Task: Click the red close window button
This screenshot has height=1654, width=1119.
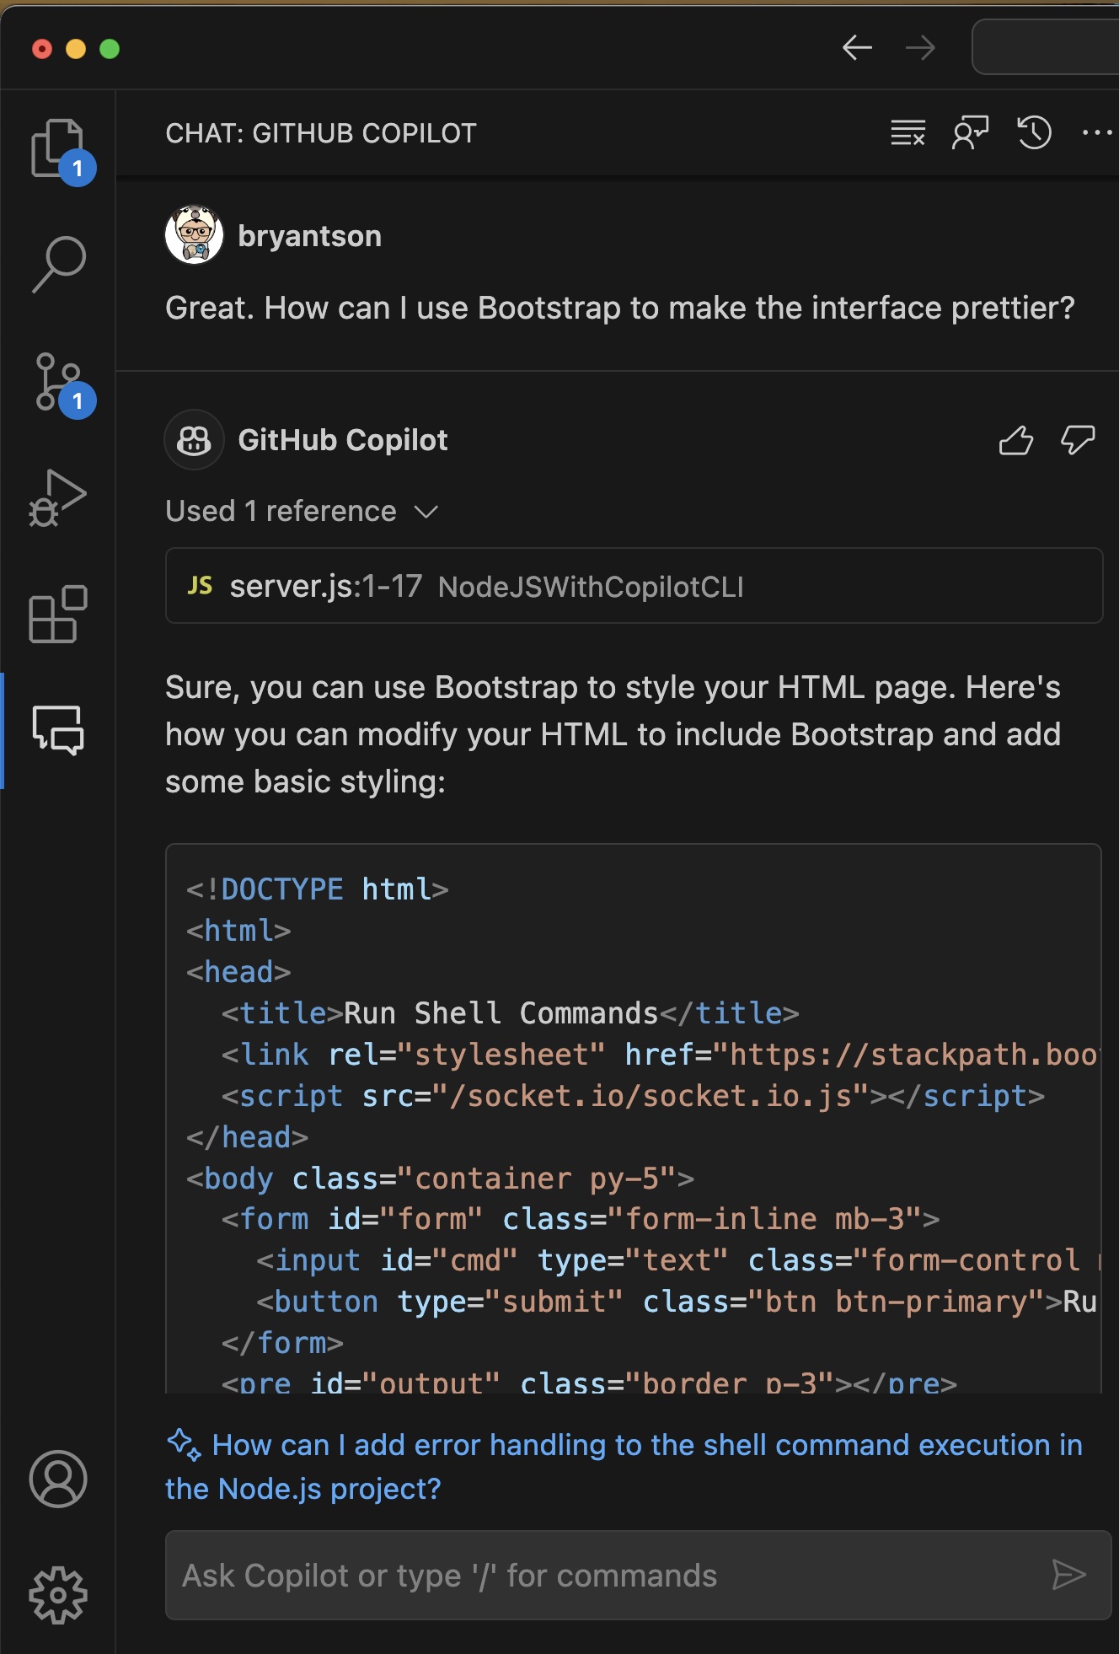Action: tap(42, 49)
